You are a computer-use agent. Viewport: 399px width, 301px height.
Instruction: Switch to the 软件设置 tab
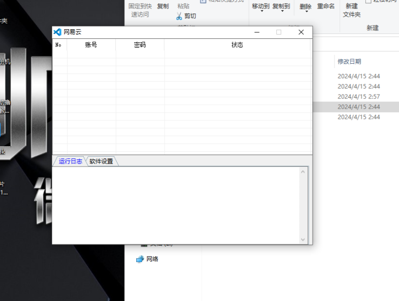click(x=101, y=162)
